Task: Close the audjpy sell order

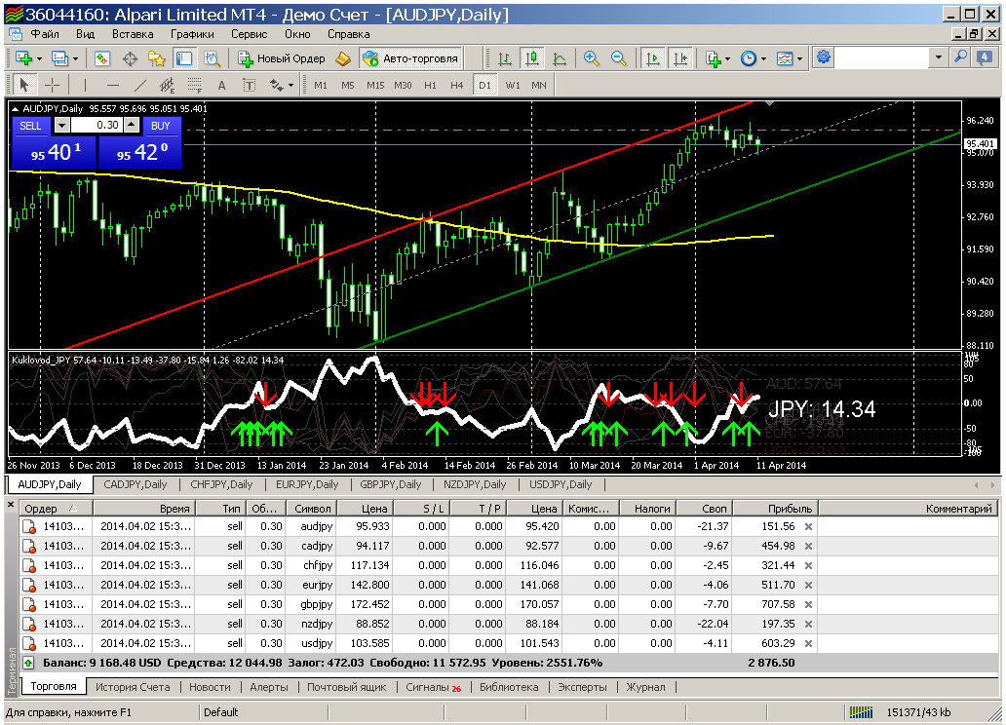Action: (x=808, y=527)
